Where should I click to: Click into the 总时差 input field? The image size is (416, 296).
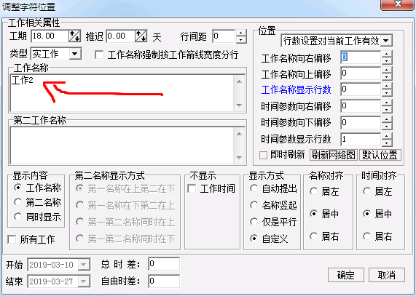164,264
